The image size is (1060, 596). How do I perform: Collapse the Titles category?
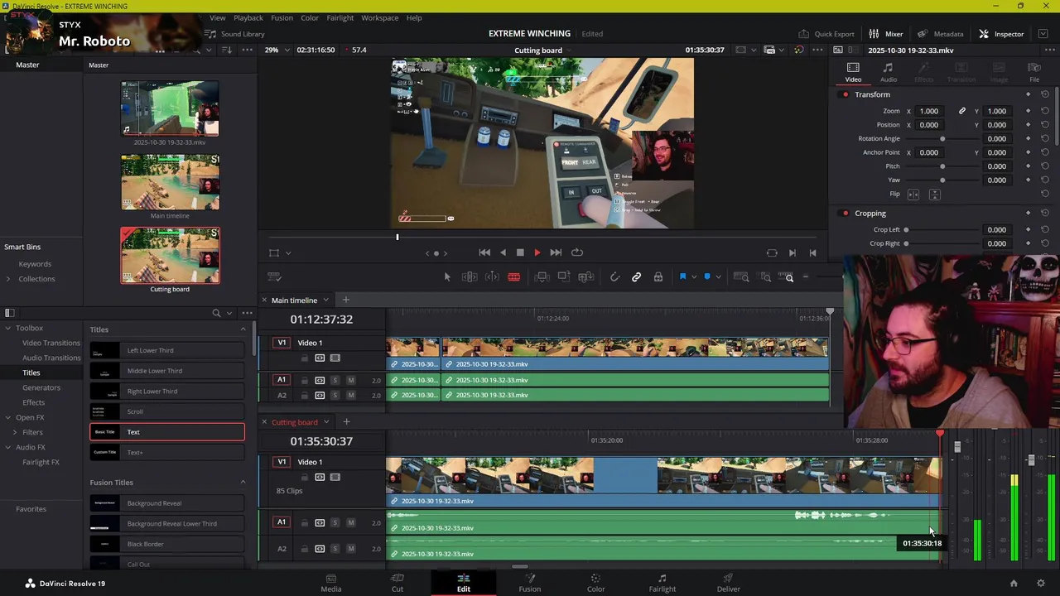coord(243,329)
